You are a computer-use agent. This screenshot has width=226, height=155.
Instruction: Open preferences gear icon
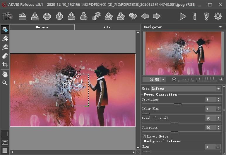[218, 16]
